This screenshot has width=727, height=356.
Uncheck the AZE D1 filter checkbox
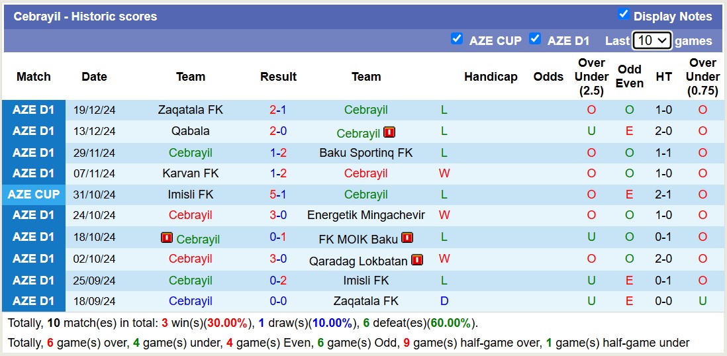[535, 39]
